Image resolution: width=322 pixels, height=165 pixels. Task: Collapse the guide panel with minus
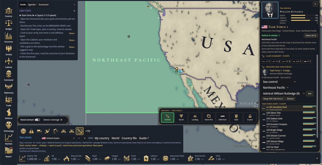[74, 5]
